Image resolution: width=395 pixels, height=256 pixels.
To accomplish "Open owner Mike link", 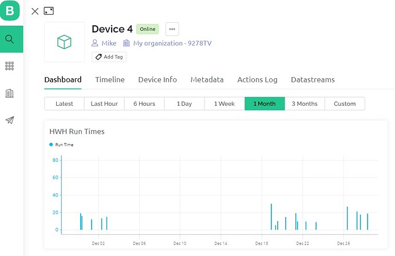I will click(109, 43).
